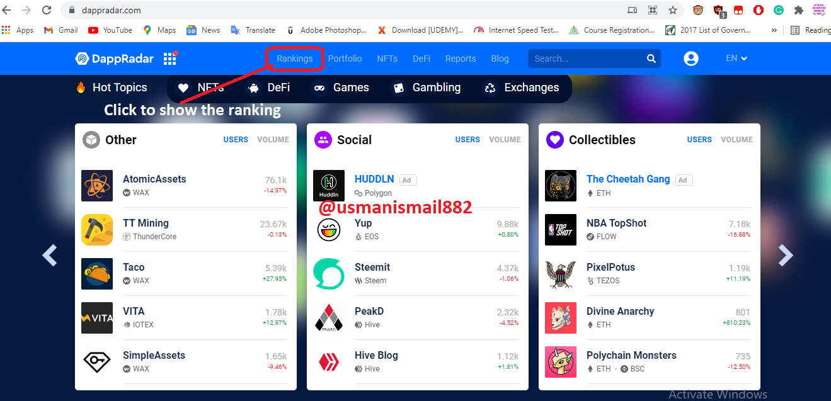Click the AtomicAssets app icon
The height and width of the screenshot is (401, 831).
click(x=97, y=186)
